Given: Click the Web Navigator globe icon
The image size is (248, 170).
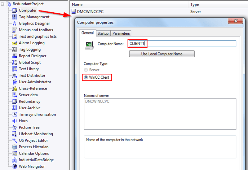Looking at the screenshot, I should point(15,166).
